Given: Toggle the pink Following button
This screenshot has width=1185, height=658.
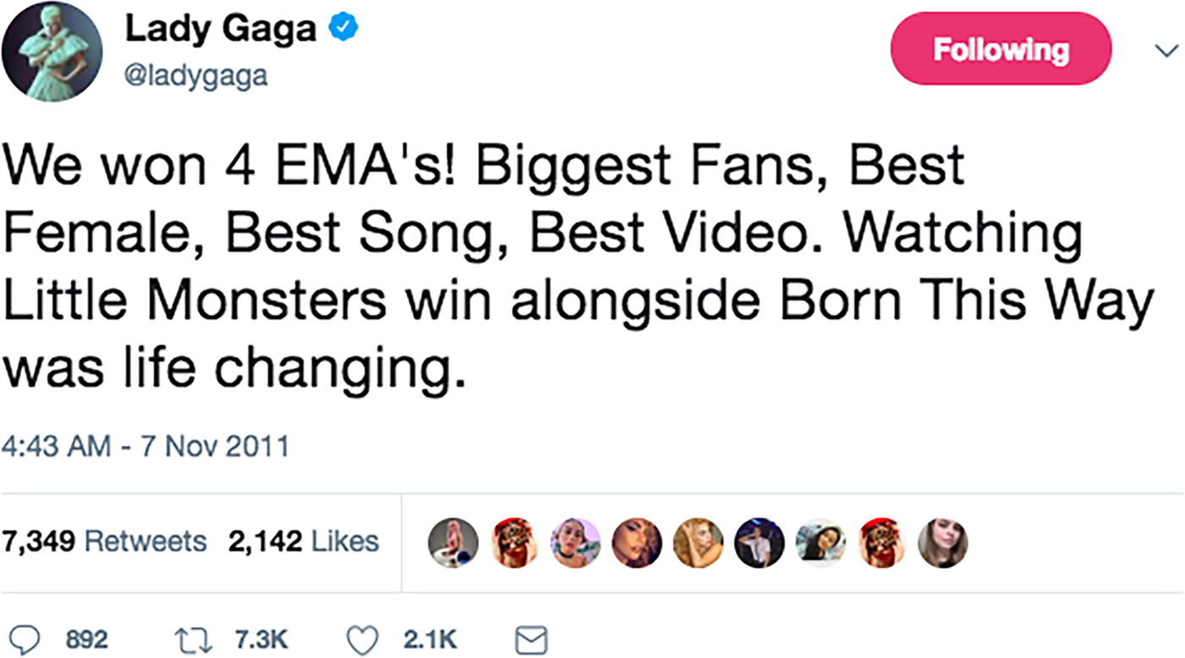Looking at the screenshot, I should [x=1000, y=49].
